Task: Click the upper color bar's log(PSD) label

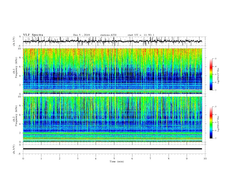Action: point(218,76)
